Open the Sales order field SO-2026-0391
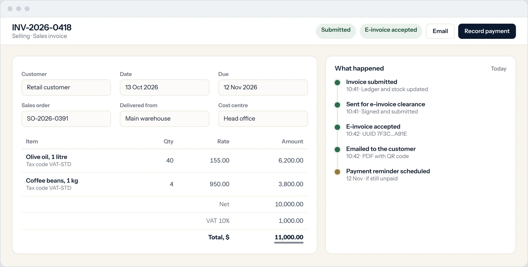 [x=66, y=119]
